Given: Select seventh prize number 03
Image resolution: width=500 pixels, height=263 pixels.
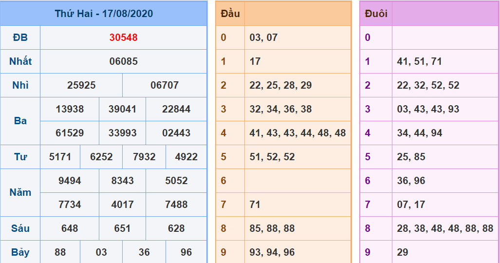Looking at the screenshot, I should 101,252.
